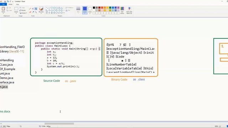Open the Rotate dropdown
The height and width of the screenshot is (128, 228).
(23, 13)
